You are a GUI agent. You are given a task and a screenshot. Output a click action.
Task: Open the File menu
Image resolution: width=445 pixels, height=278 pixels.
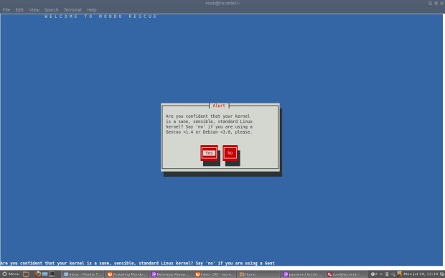6,9
